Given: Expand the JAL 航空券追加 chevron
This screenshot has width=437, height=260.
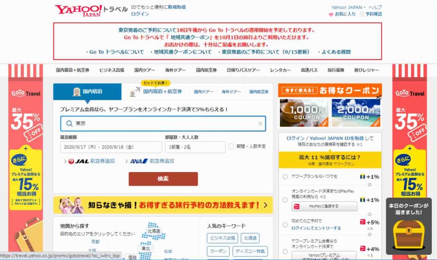Looking at the screenshot, I should [x=65, y=161].
